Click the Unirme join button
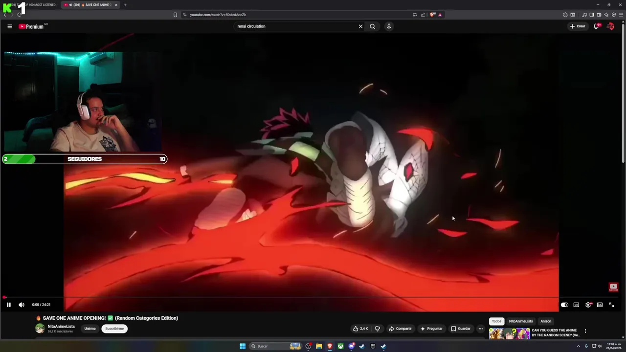Screen dimensions: 626x352 point(90,329)
